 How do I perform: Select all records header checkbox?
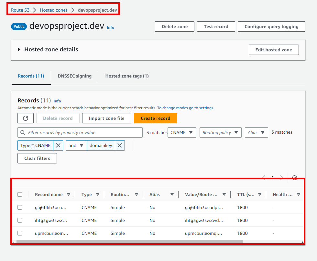[x=20, y=194]
